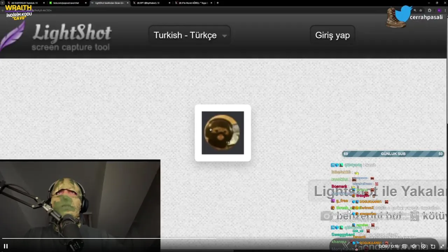Open the purple browser profile avatar
The image size is (448, 252).
(x=439, y=10)
